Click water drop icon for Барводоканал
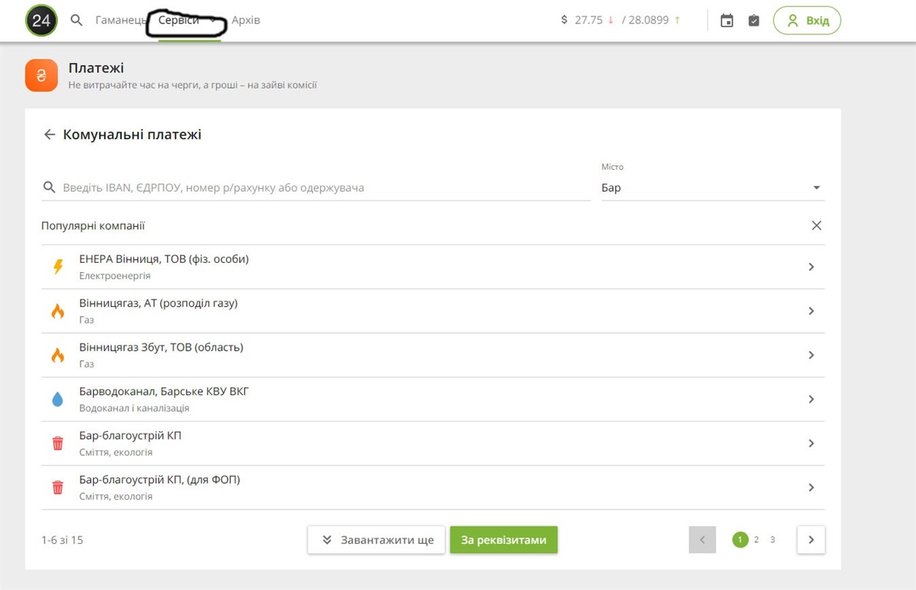The height and width of the screenshot is (590, 916). click(58, 399)
